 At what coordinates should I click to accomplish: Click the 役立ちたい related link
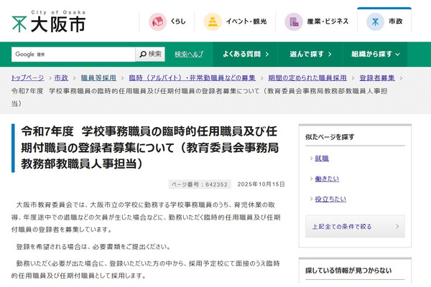(329, 199)
